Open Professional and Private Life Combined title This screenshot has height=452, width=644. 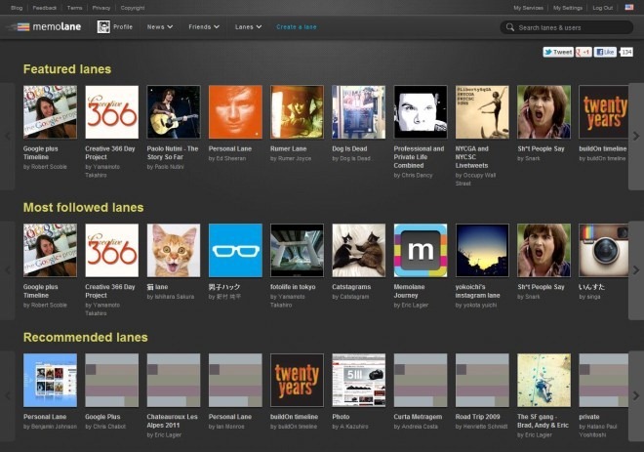[419, 157]
